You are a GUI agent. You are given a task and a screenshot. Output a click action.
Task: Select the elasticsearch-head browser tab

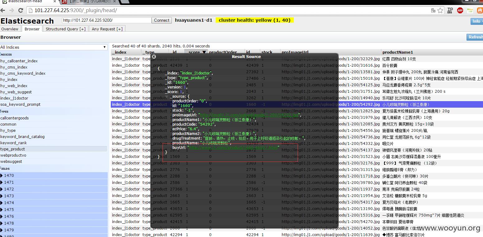pos(29,2)
